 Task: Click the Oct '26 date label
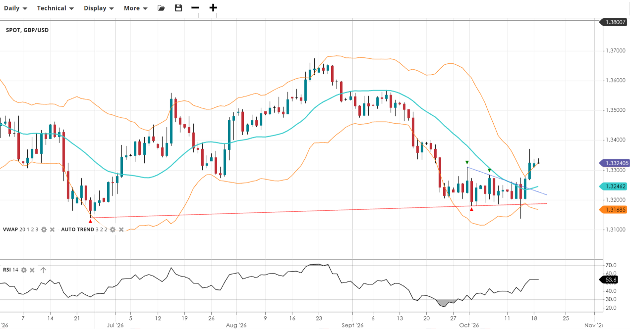click(x=469, y=325)
